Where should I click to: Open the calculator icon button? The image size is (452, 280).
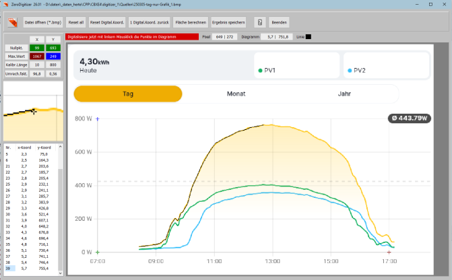pos(259,22)
